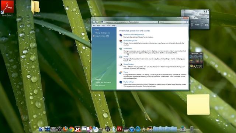Screen dimensions: 236x133
Task: Click the CPU Usage gadget
Action: pos(196,60)
